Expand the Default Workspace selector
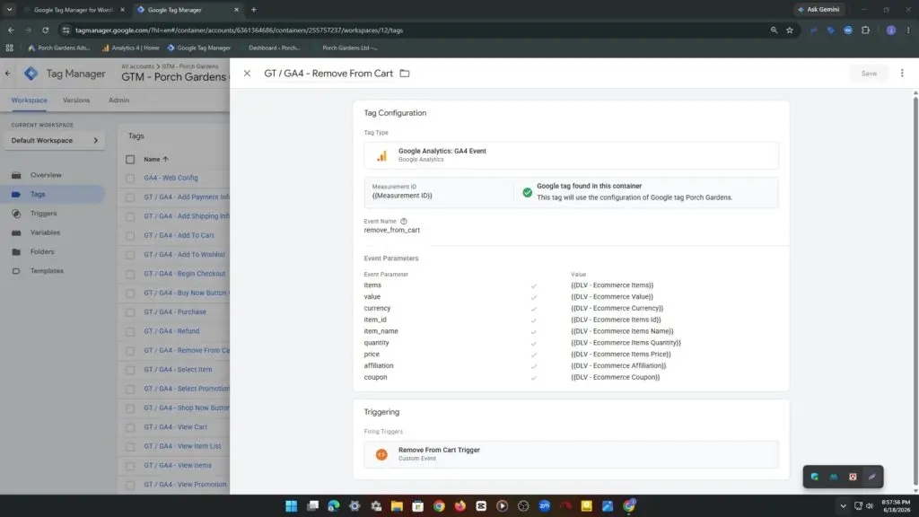Image resolution: width=919 pixels, height=517 pixels. pos(55,141)
